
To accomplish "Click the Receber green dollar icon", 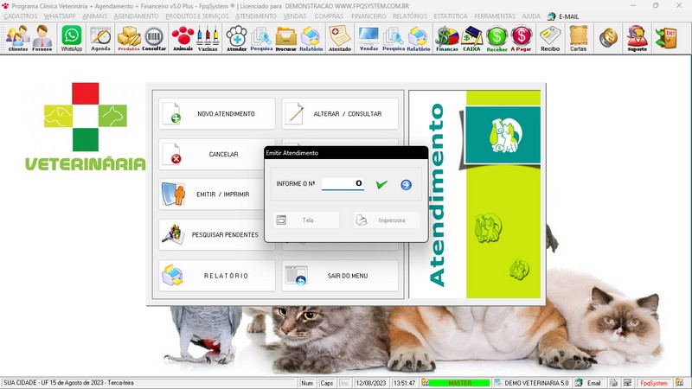I will click(497, 38).
